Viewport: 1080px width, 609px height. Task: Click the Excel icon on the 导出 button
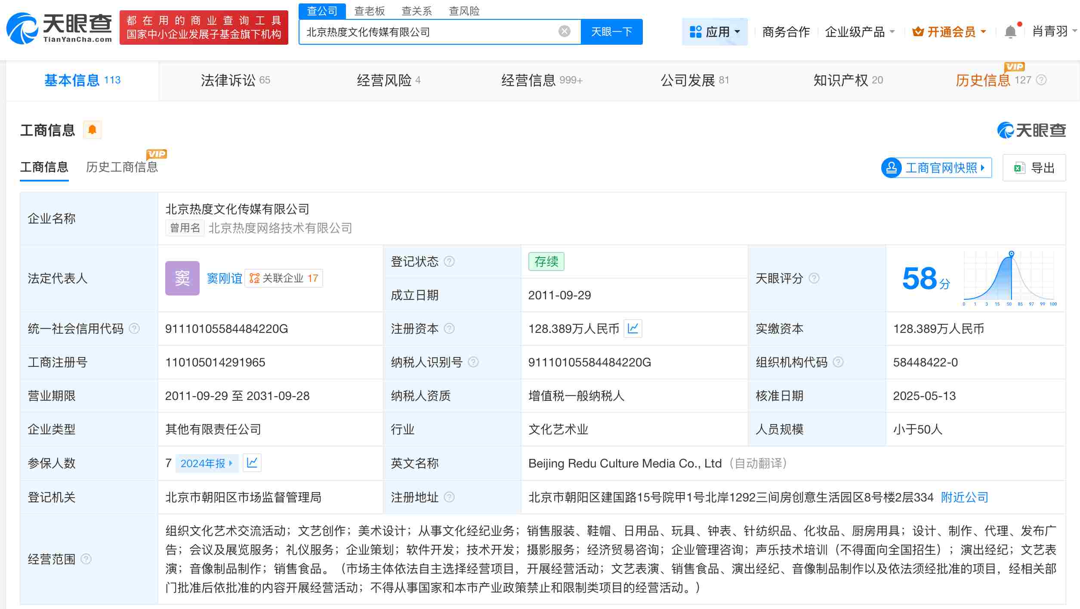coord(1019,168)
